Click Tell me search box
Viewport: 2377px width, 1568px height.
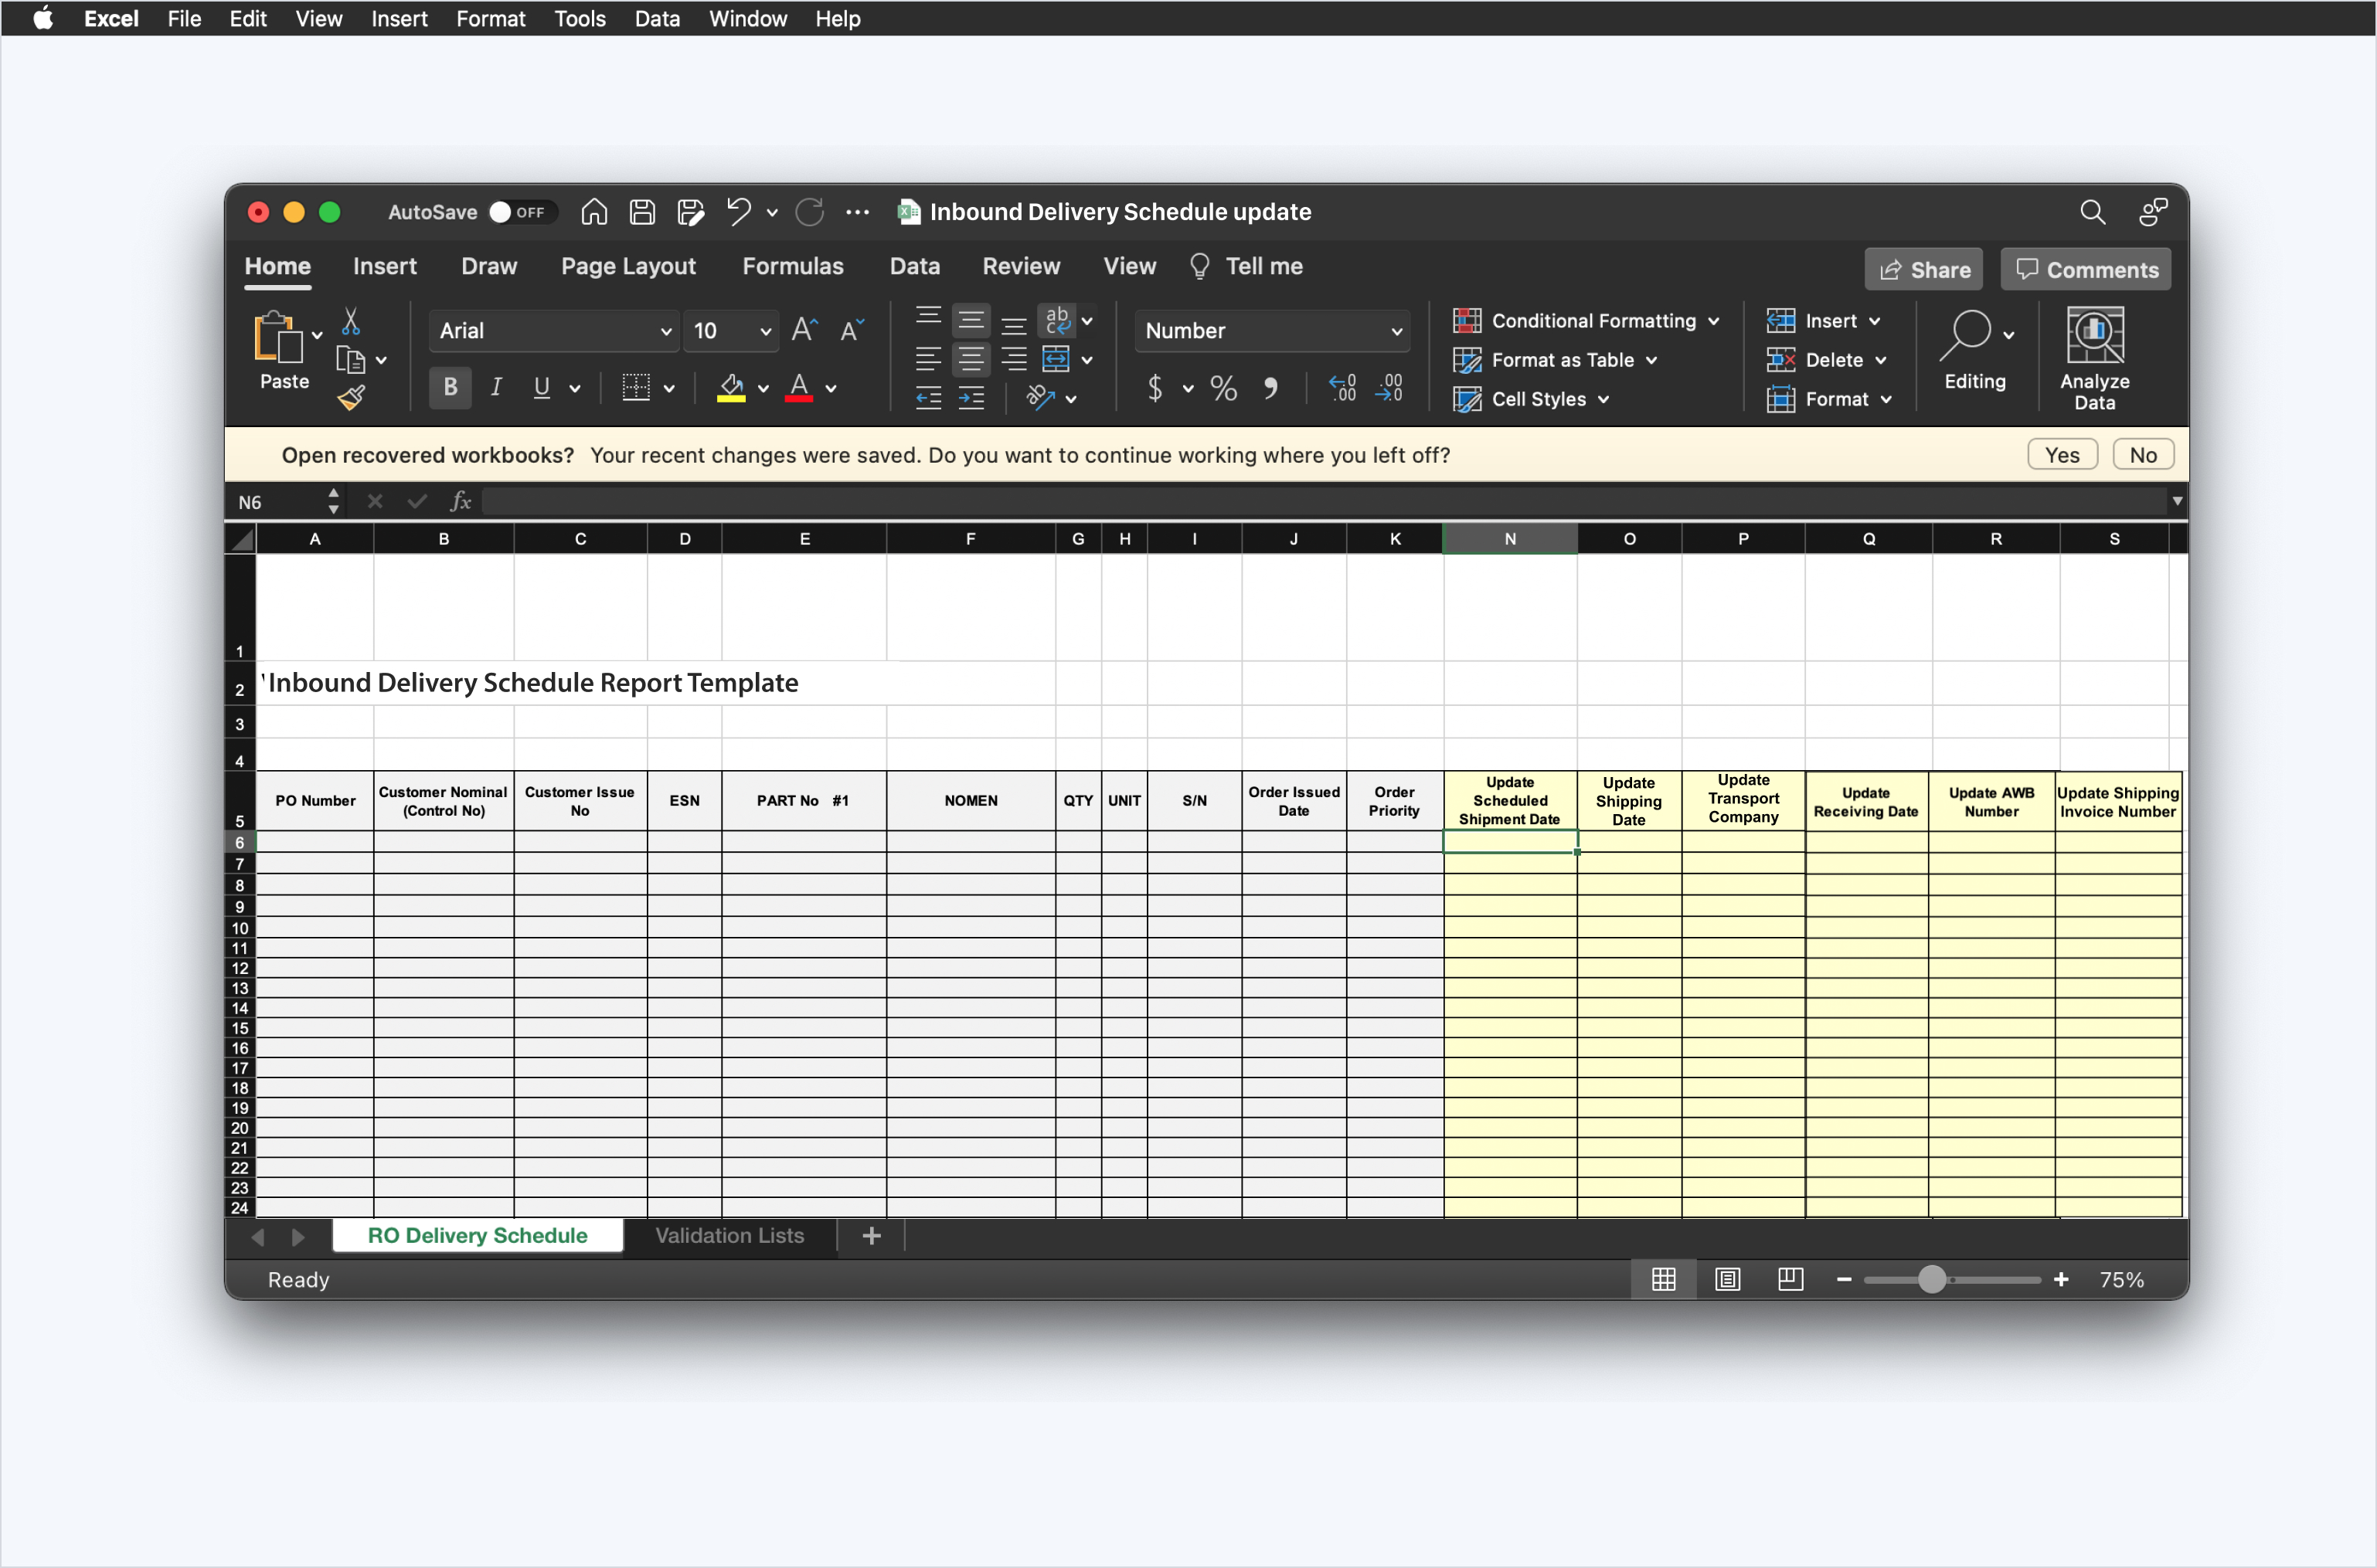tap(1246, 266)
